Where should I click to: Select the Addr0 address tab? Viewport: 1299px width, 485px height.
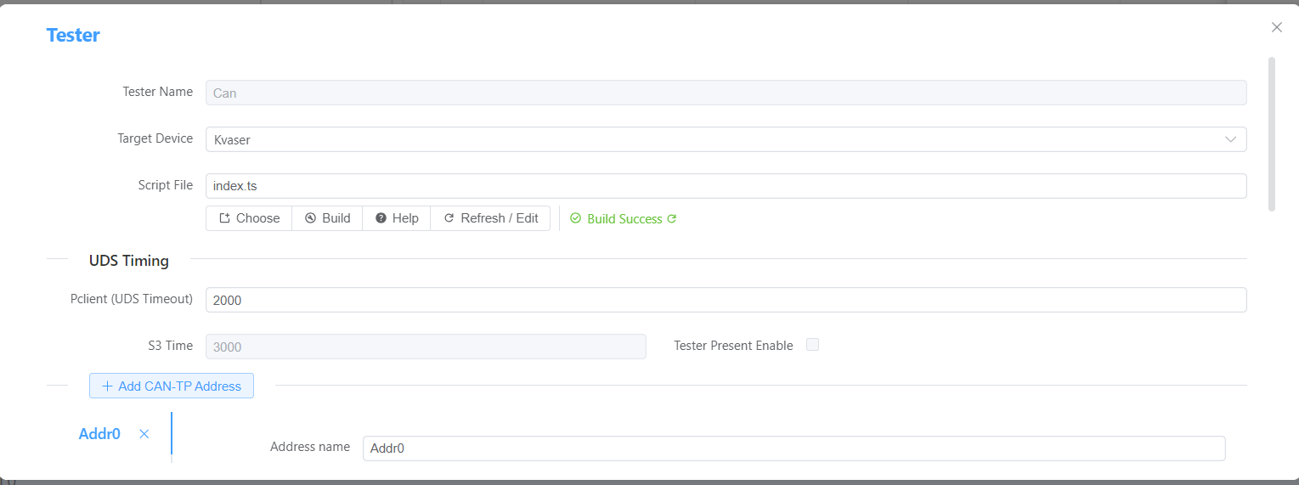pyautogui.click(x=99, y=434)
